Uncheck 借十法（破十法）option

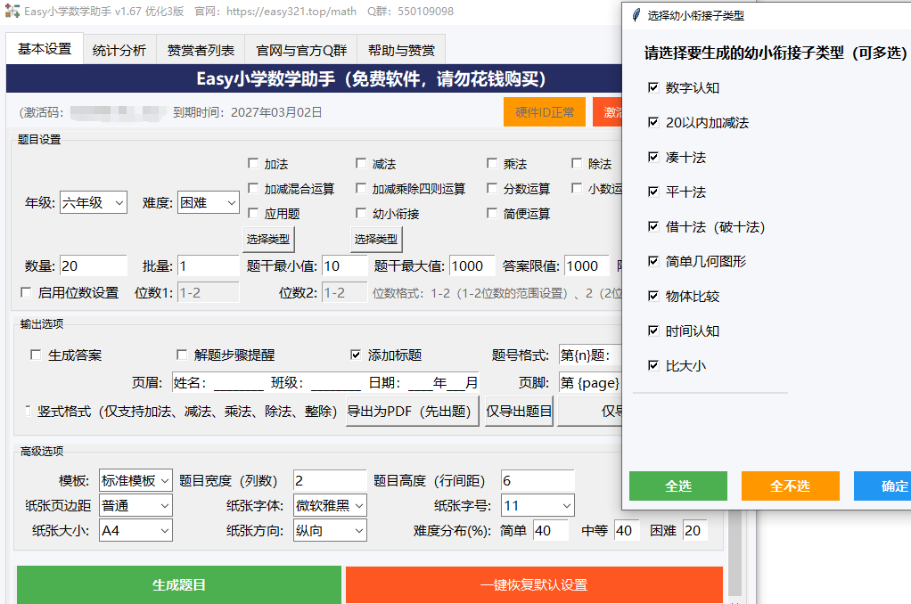tap(653, 226)
